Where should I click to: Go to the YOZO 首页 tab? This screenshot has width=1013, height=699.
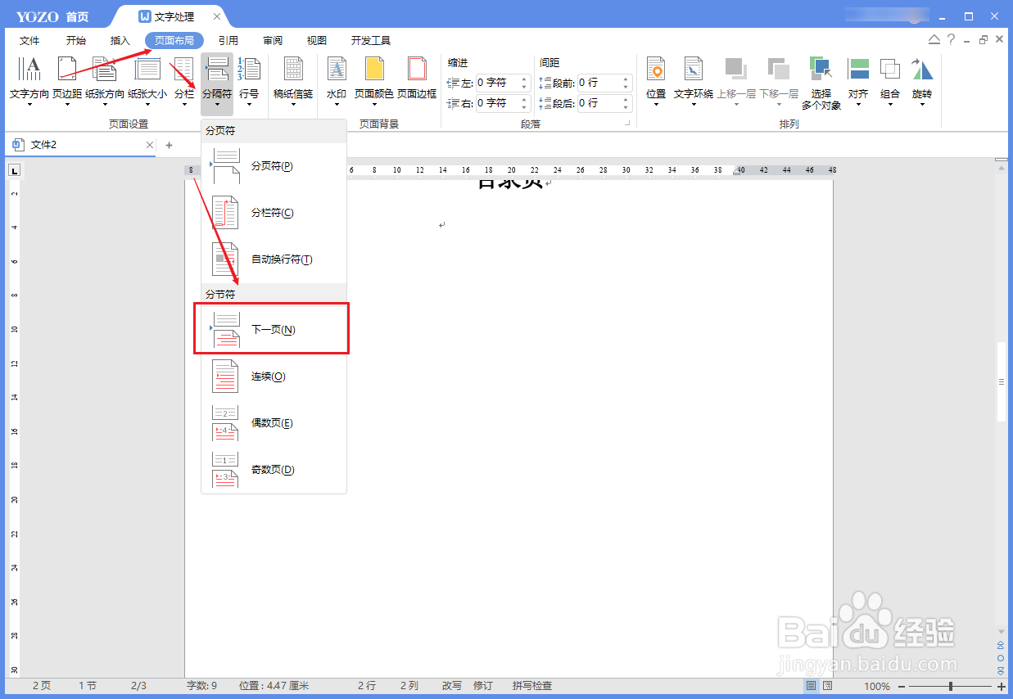(52, 16)
